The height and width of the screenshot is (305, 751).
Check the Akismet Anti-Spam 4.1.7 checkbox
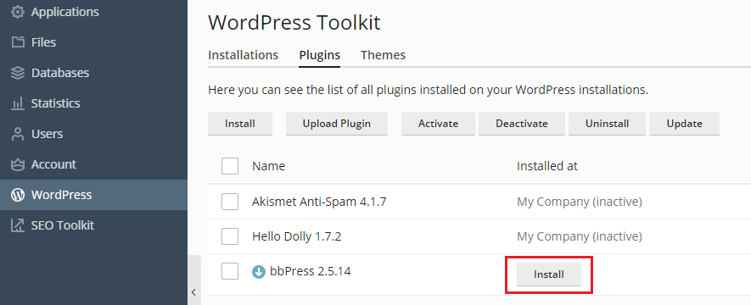(x=230, y=202)
